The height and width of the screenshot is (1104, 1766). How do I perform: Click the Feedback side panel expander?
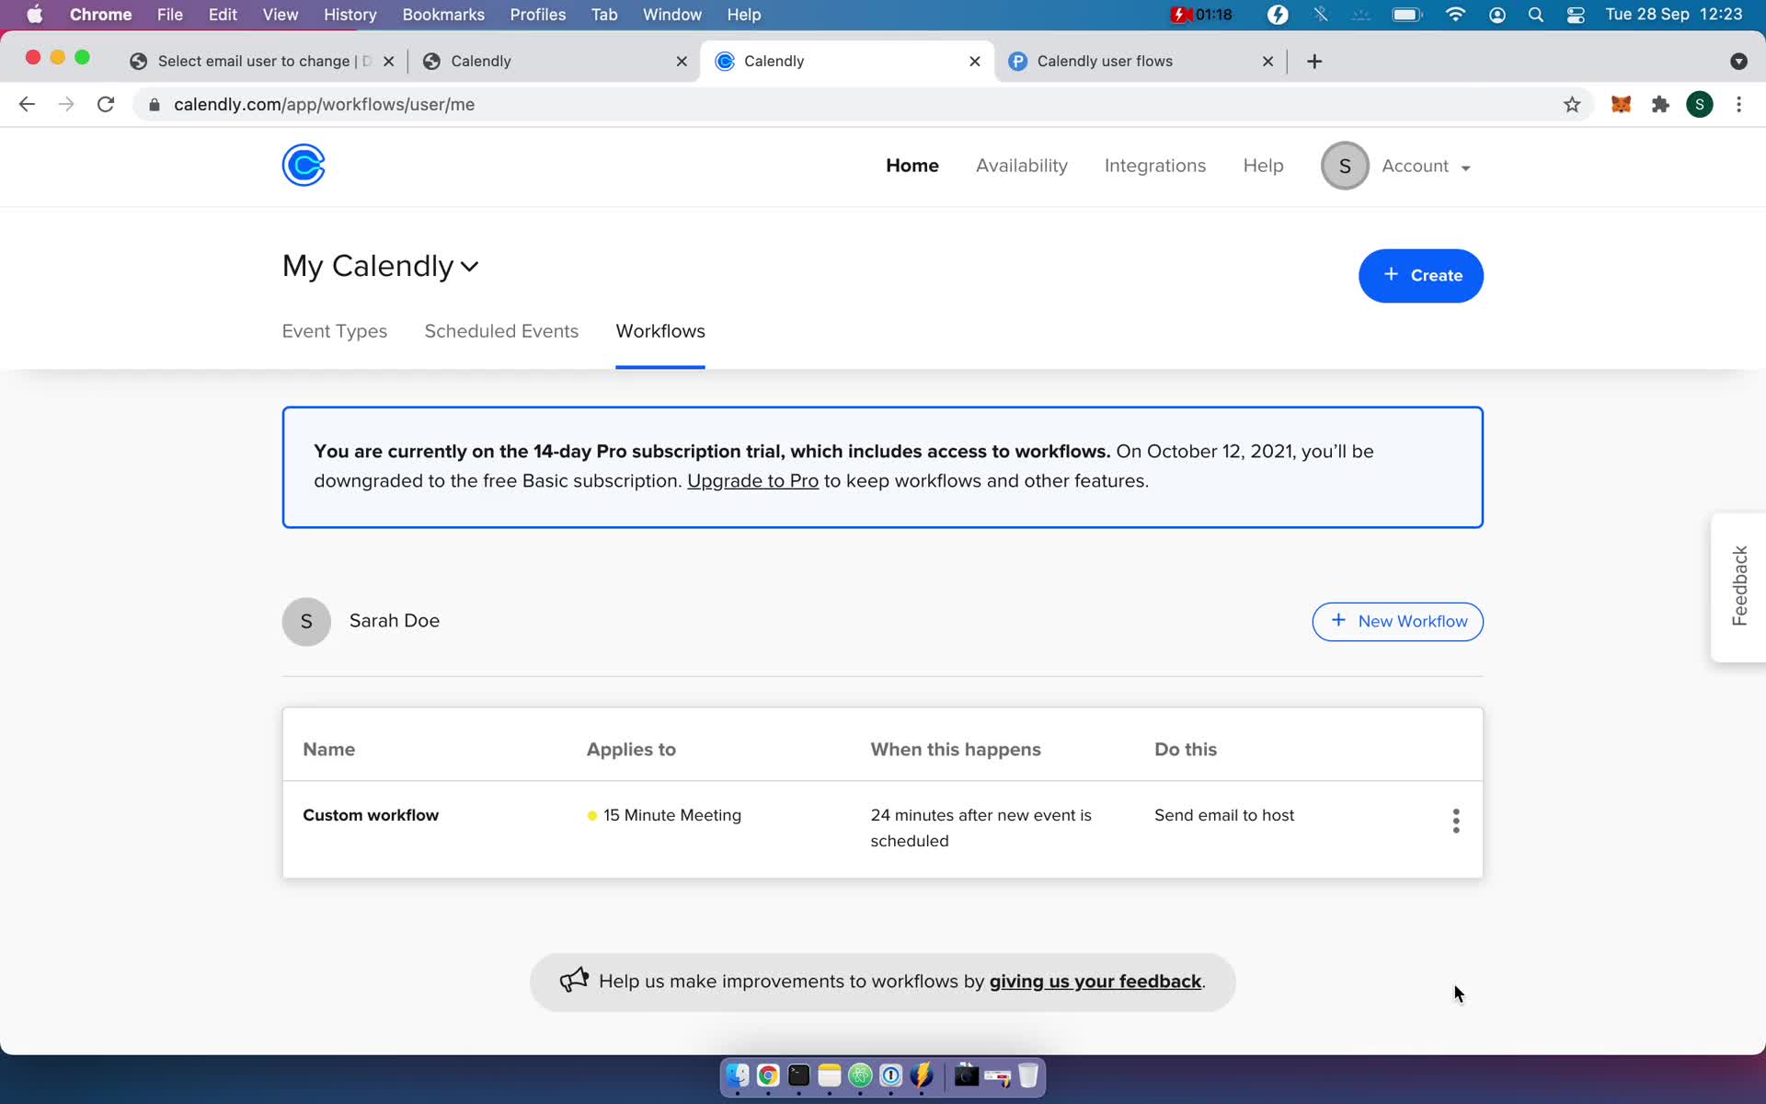coord(1737,586)
